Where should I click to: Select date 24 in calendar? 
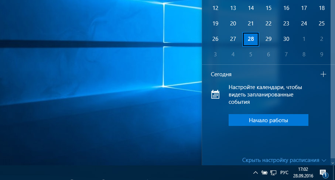(304, 24)
